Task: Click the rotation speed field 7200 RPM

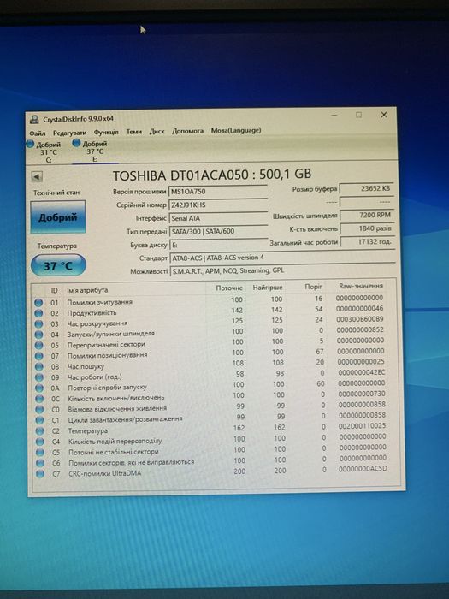Action: tap(367, 215)
